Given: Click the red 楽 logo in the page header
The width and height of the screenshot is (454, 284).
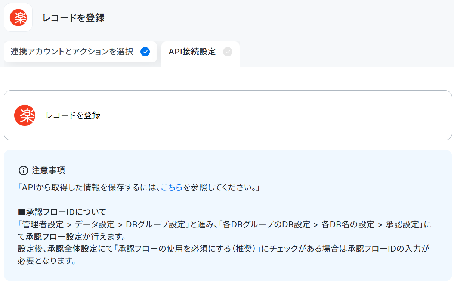Looking at the screenshot, I should pos(18,17).
